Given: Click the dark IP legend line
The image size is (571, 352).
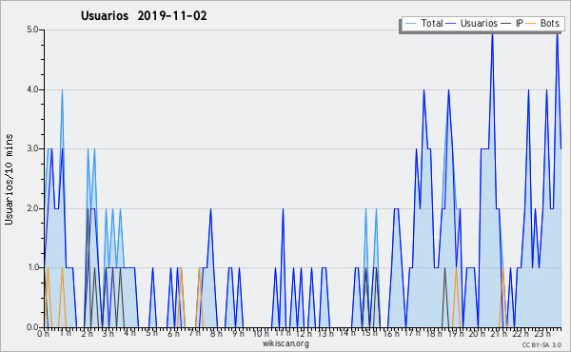Looking at the screenshot, I should point(506,24).
